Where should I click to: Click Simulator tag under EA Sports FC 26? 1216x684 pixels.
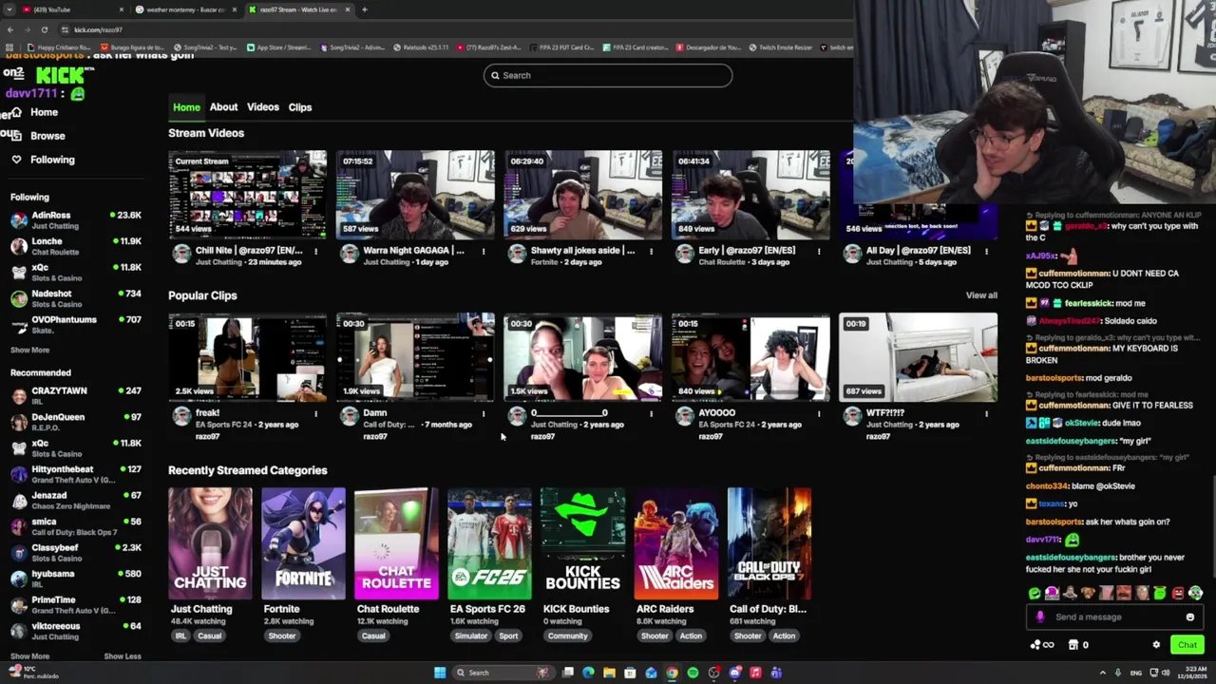[x=471, y=636]
